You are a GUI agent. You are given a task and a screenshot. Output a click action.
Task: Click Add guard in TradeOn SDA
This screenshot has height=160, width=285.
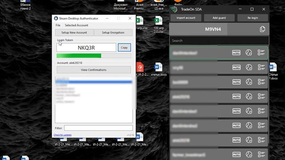tap(219, 18)
